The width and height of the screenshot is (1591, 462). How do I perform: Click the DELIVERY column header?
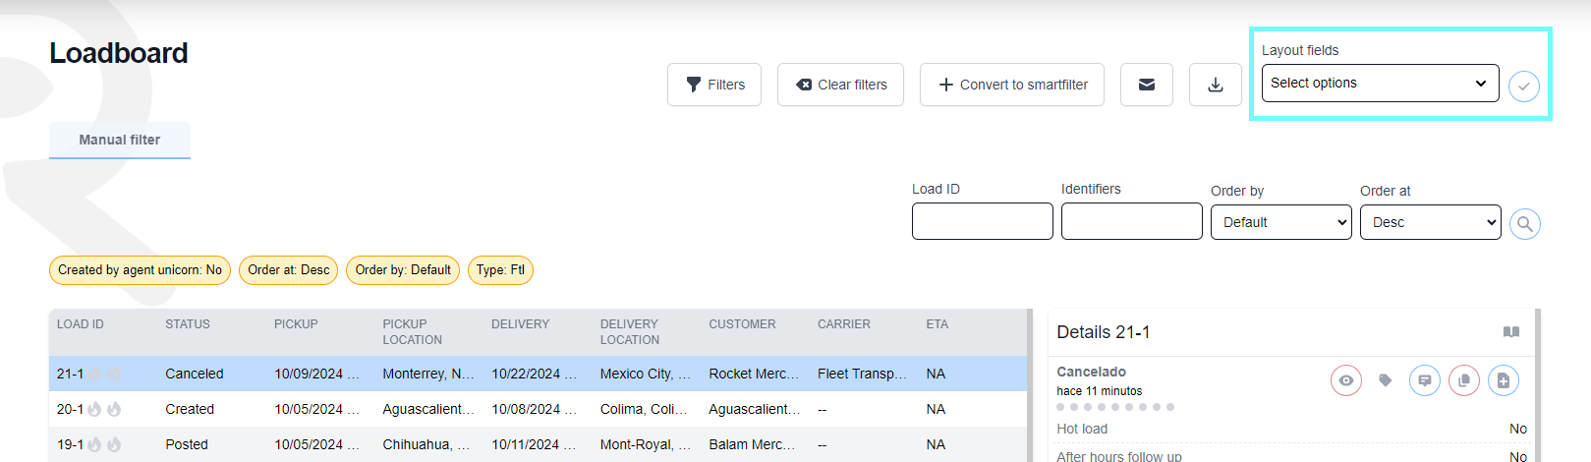pos(521,324)
